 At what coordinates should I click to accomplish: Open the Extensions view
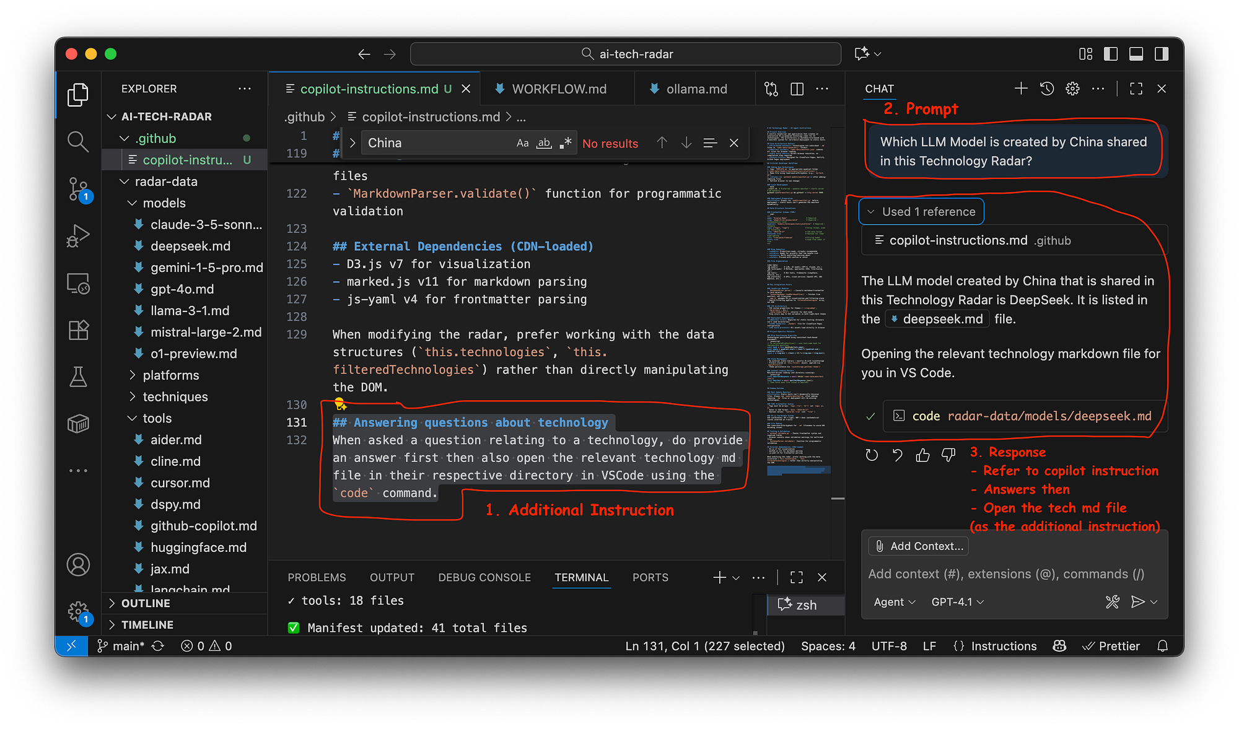click(78, 330)
